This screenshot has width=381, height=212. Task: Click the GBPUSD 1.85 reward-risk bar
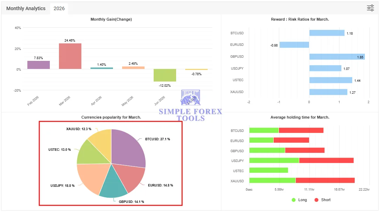coord(337,57)
